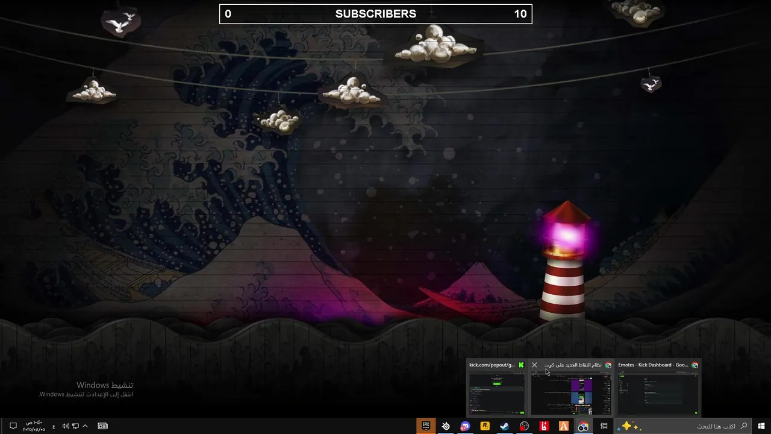The image size is (771, 434).
Task: Select the kick.com/popout window preview
Action: (x=496, y=389)
